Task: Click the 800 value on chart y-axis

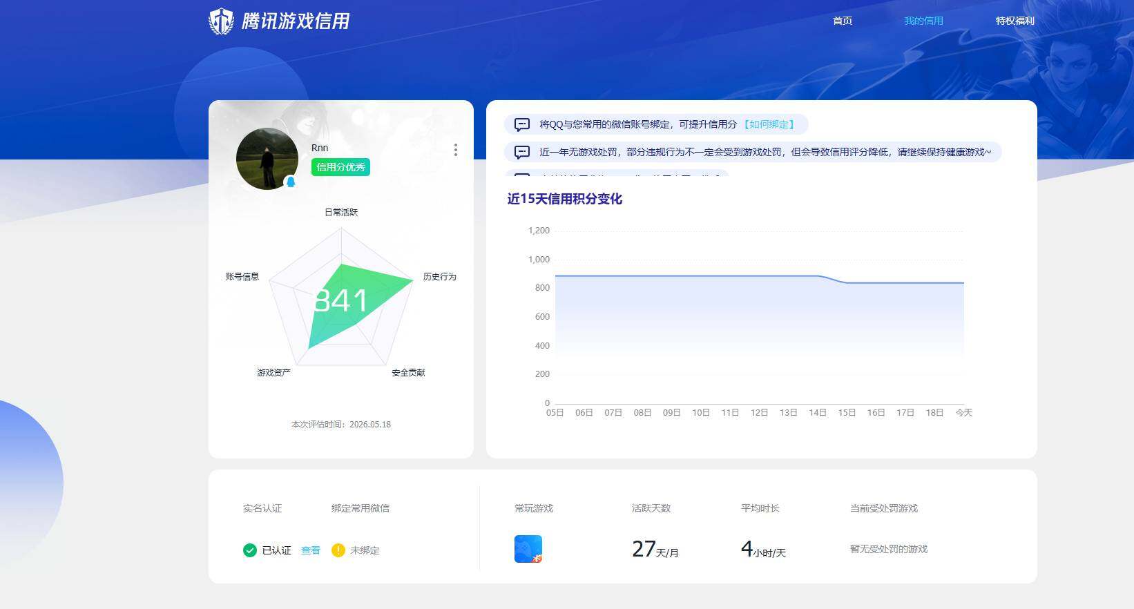Action: tap(542, 288)
